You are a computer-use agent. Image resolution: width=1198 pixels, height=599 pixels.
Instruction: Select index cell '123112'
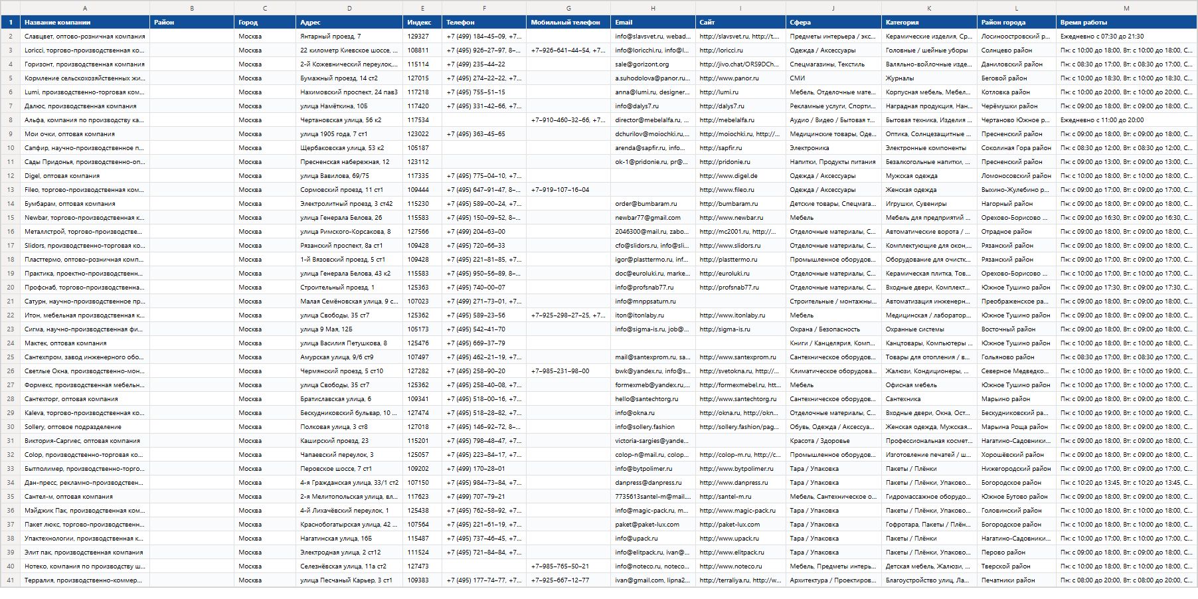(x=422, y=162)
